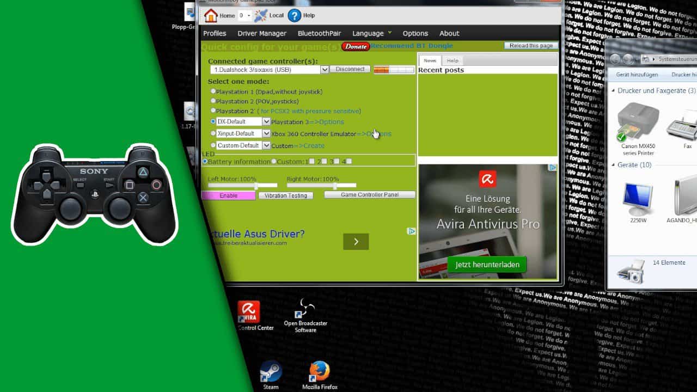697x392 pixels.
Task: Switch to the Help tab in side panel
Action: coord(453,60)
